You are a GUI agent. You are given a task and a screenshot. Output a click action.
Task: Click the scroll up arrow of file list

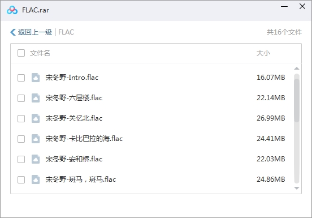(297, 69)
